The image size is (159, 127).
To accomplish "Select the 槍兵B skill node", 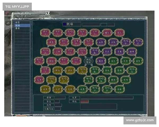I will coord(64,42).
